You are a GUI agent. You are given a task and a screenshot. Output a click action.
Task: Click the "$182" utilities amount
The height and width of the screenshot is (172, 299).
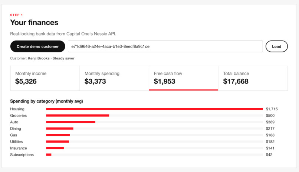point(270,142)
